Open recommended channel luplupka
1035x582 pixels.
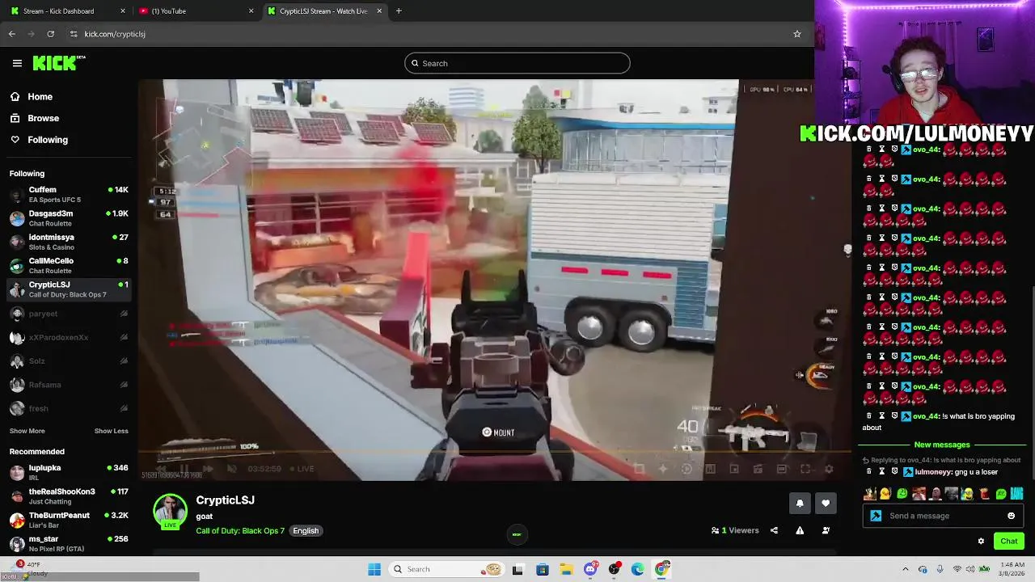(69, 472)
